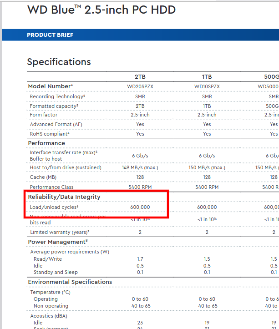Click 5400 RPM in the 2TB column

point(140,187)
